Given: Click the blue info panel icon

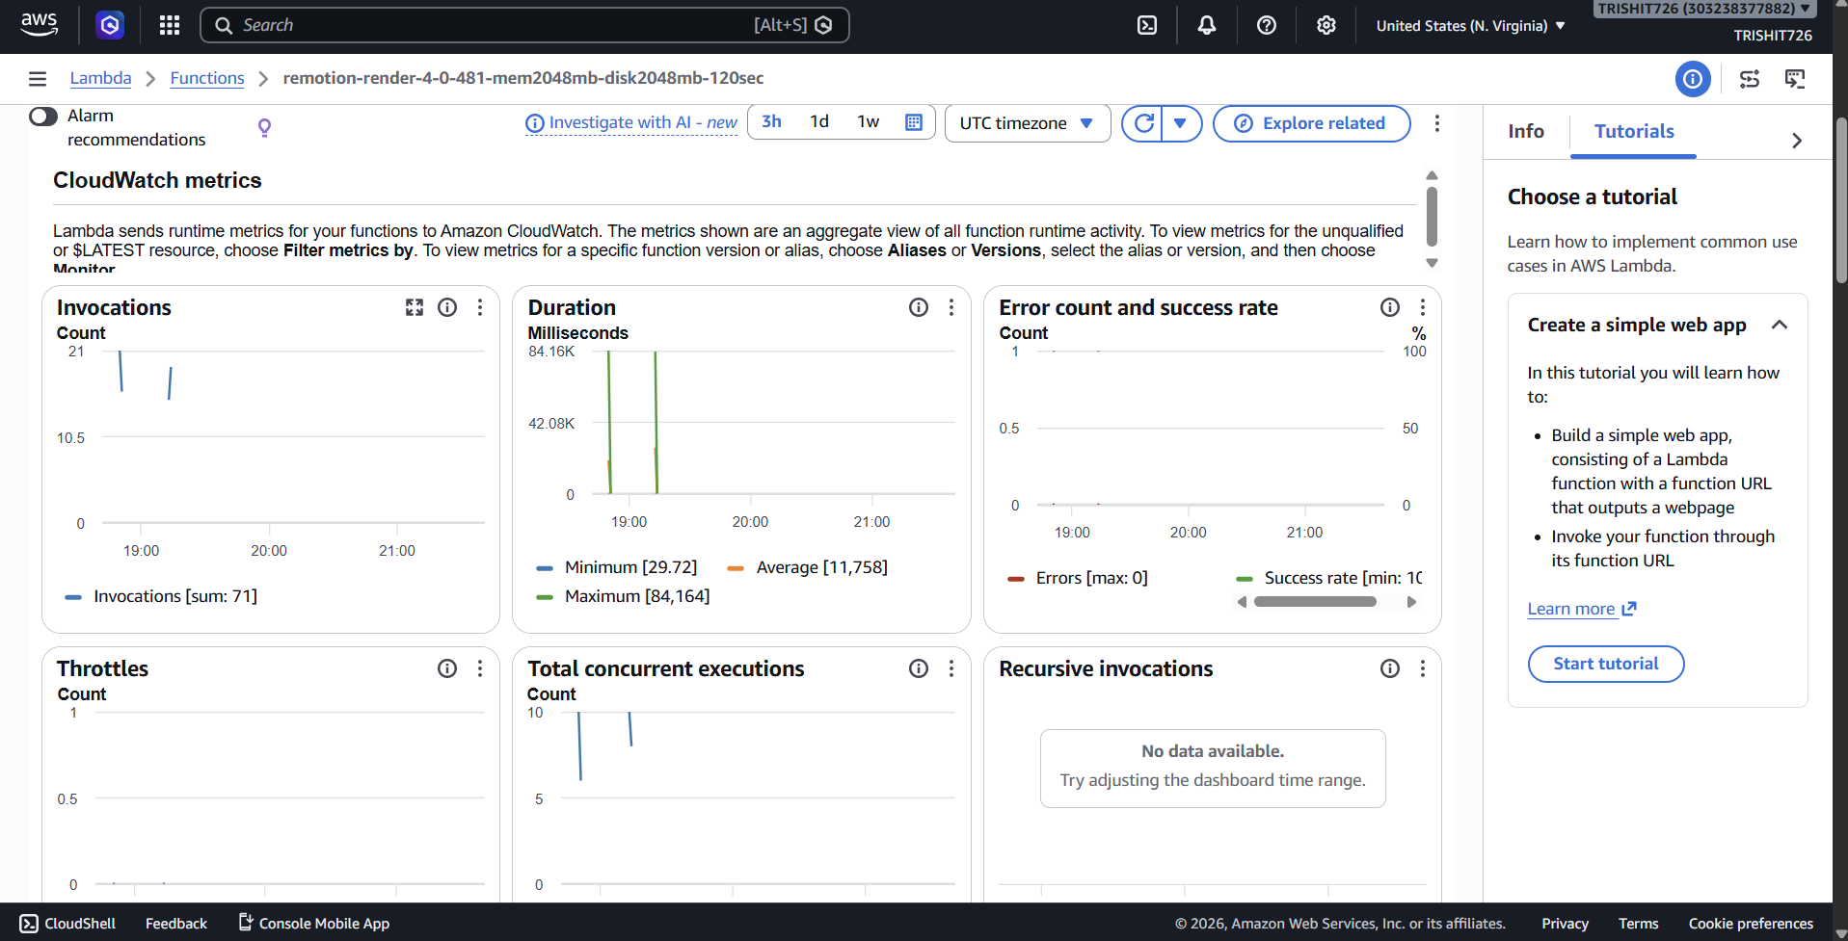Looking at the screenshot, I should pyautogui.click(x=1693, y=79).
